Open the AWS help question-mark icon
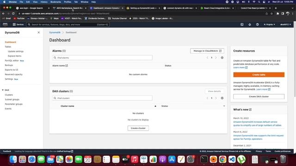This screenshot has height=166, width=296. tap(257, 24)
